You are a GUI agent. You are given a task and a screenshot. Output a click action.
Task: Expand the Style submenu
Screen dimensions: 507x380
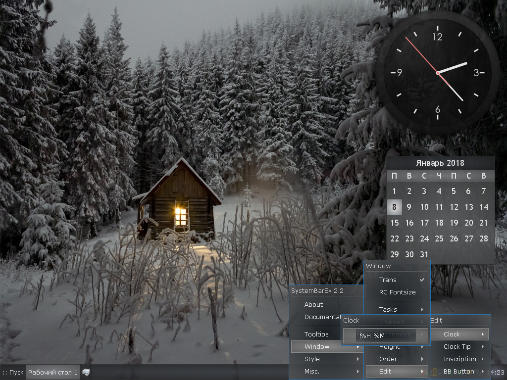point(327,359)
